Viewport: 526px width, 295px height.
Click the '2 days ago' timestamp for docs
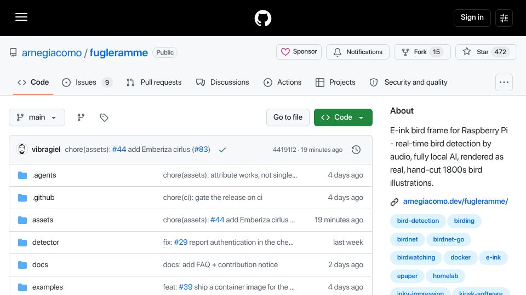[346, 265]
